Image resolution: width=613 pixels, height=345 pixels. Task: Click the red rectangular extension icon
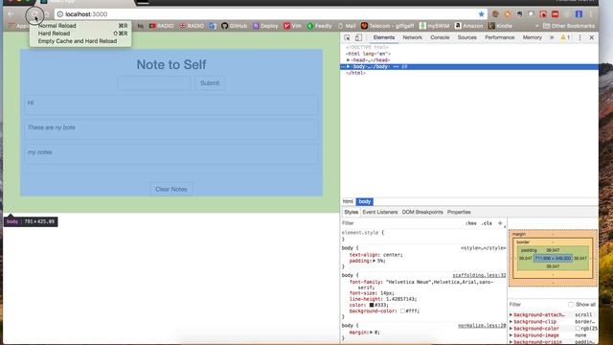pyautogui.click(x=556, y=14)
